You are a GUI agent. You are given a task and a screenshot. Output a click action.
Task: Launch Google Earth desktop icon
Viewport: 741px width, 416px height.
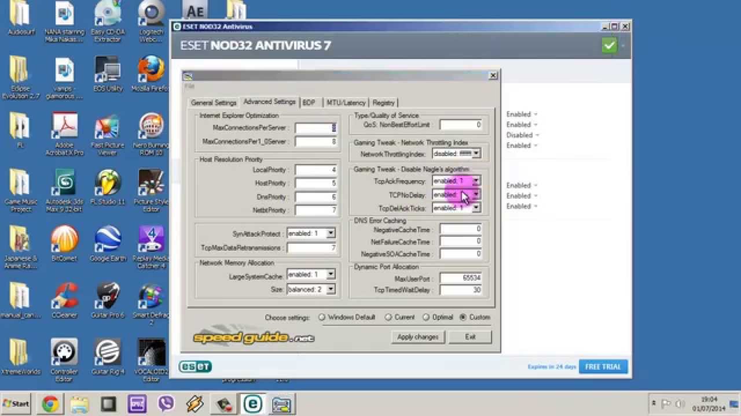(x=108, y=244)
